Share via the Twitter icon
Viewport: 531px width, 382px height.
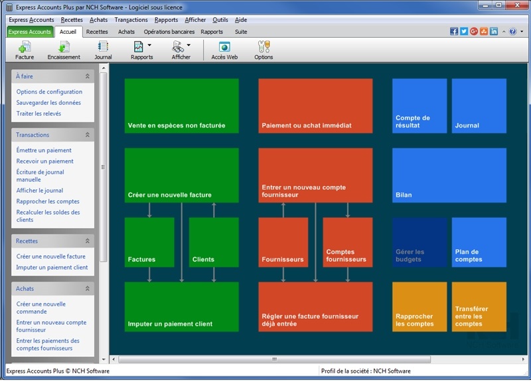point(463,31)
